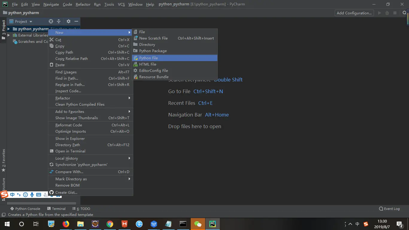This screenshot has width=409, height=230.
Task: Open the TODO tool window
Action: click(81, 209)
